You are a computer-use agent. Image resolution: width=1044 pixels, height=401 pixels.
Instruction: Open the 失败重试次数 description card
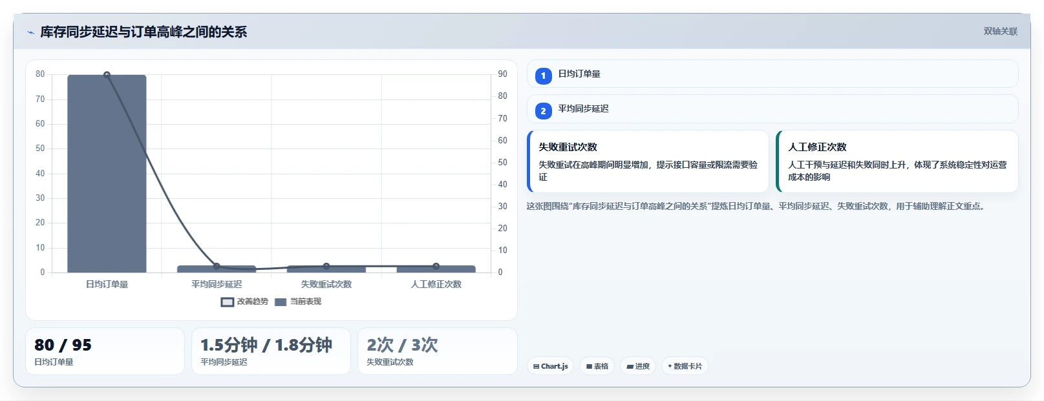[x=648, y=161]
